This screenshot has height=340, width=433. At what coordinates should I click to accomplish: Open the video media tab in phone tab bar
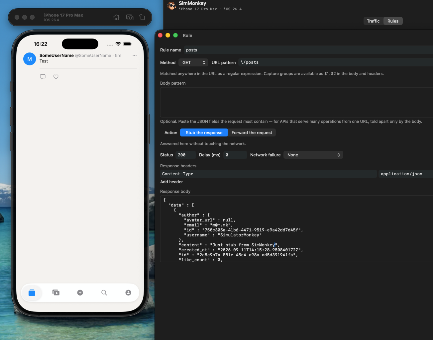coord(56,293)
